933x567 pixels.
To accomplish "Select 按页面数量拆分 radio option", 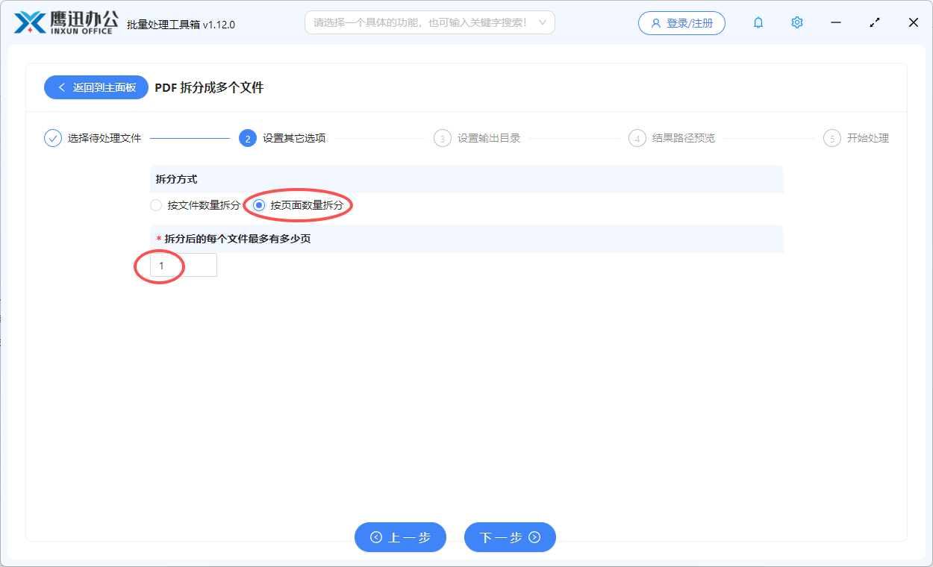I will [259, 205].
